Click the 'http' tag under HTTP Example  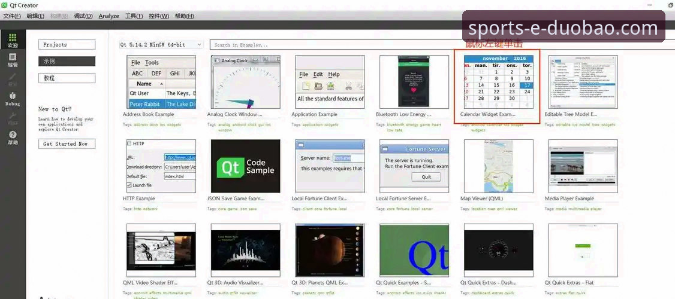pyautogui.click(x=138, y=209)
